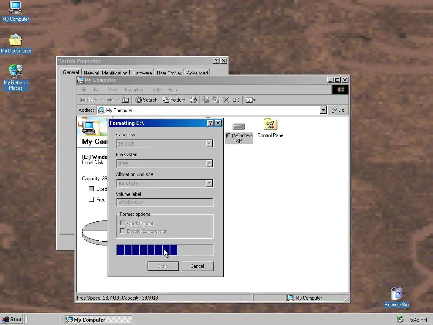This screenshot has width=433, height=325.
Task: Click the Delete X toolbar icon
Action: [x=226, y=100]
